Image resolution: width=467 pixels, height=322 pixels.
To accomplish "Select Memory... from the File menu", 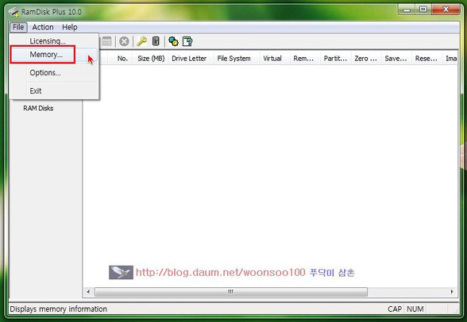I will [x=46, y=55].
